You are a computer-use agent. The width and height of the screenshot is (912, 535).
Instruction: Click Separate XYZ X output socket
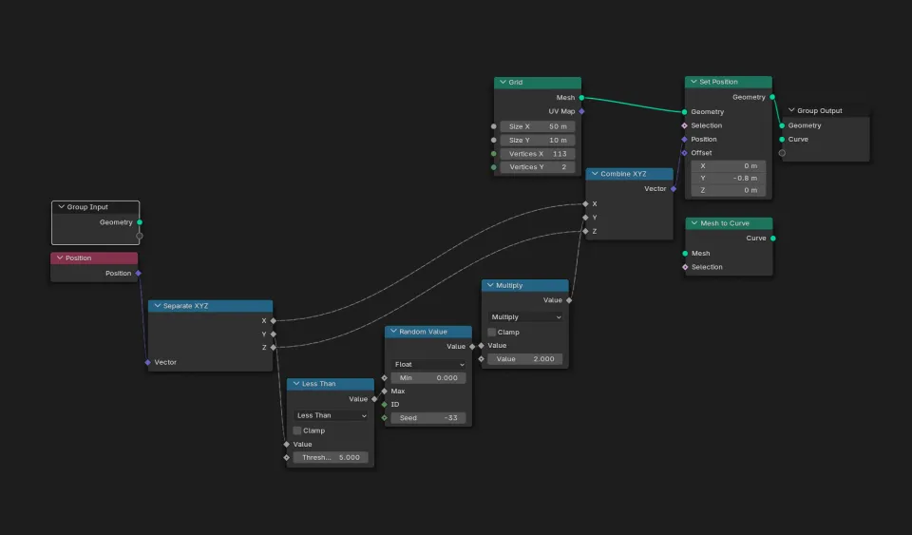point(274,320)
